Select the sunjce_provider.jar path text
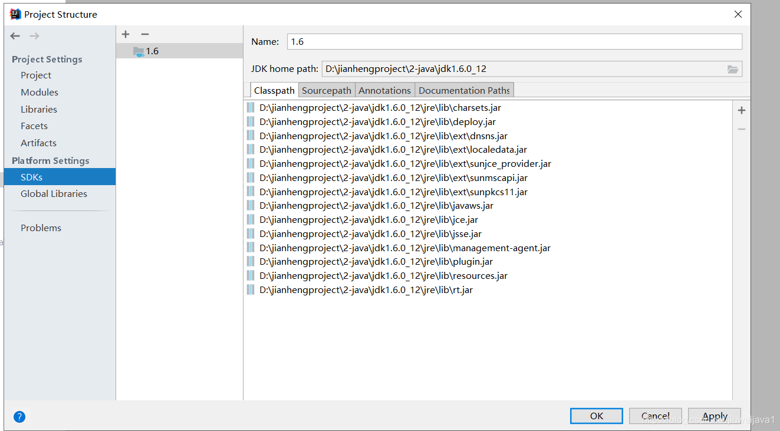This screenshot has height=431, width=780. pyautogui.click(x=406, y=164)
